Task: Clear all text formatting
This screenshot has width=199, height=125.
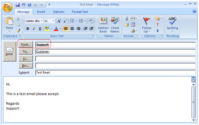Action: (91, 21)
